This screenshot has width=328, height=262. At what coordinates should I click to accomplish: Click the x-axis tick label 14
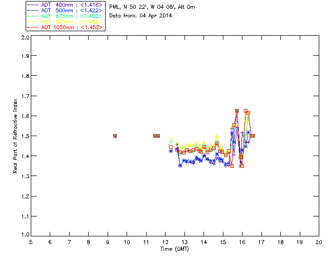click(204, 242)
